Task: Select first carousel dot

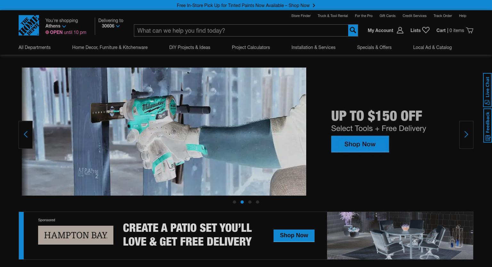Action: point(234,202)
